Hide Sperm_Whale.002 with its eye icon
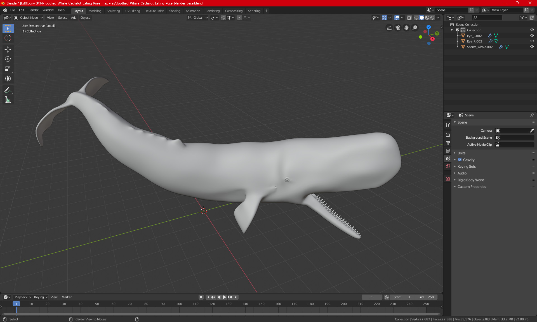The height and width of the screenshot is (322, 537). pos(532,47)
